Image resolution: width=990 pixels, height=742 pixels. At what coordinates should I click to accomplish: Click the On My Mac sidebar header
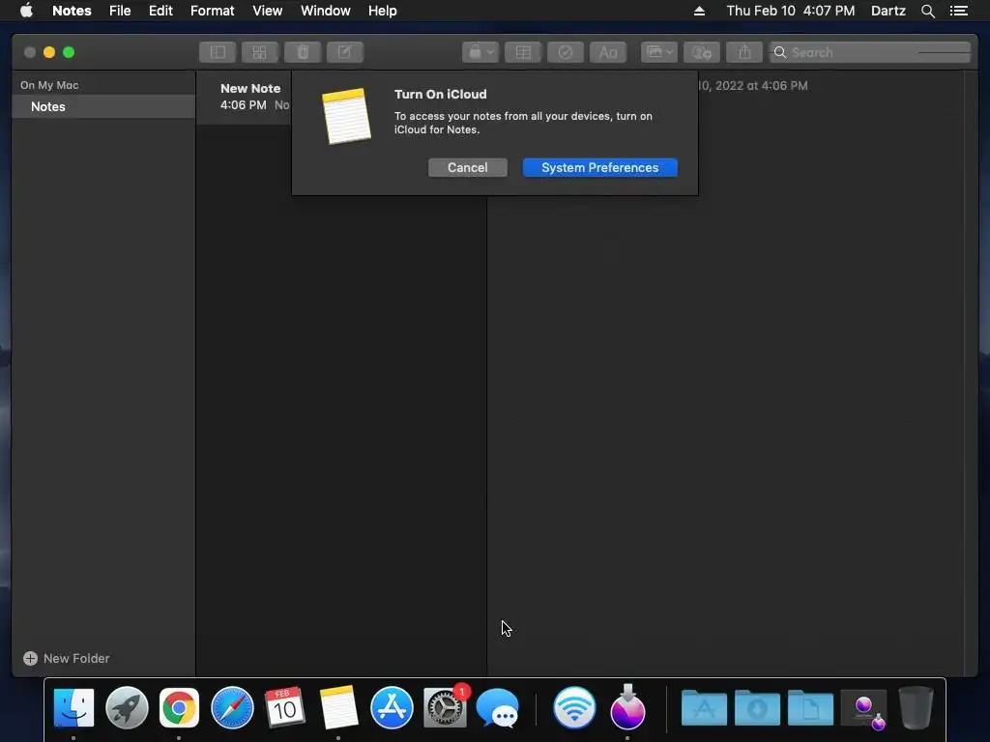click(49, 85)
